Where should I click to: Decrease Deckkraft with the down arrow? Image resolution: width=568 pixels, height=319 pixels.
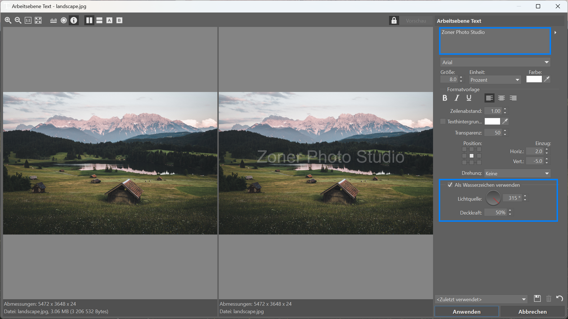pyautogui.click(x=510, y=214)
